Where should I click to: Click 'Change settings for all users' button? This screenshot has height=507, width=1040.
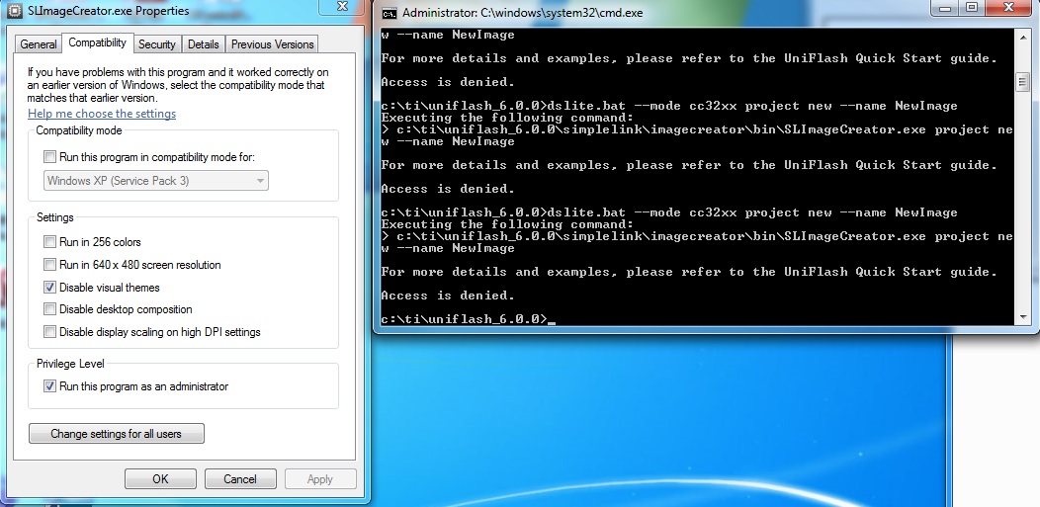point(116,434)
